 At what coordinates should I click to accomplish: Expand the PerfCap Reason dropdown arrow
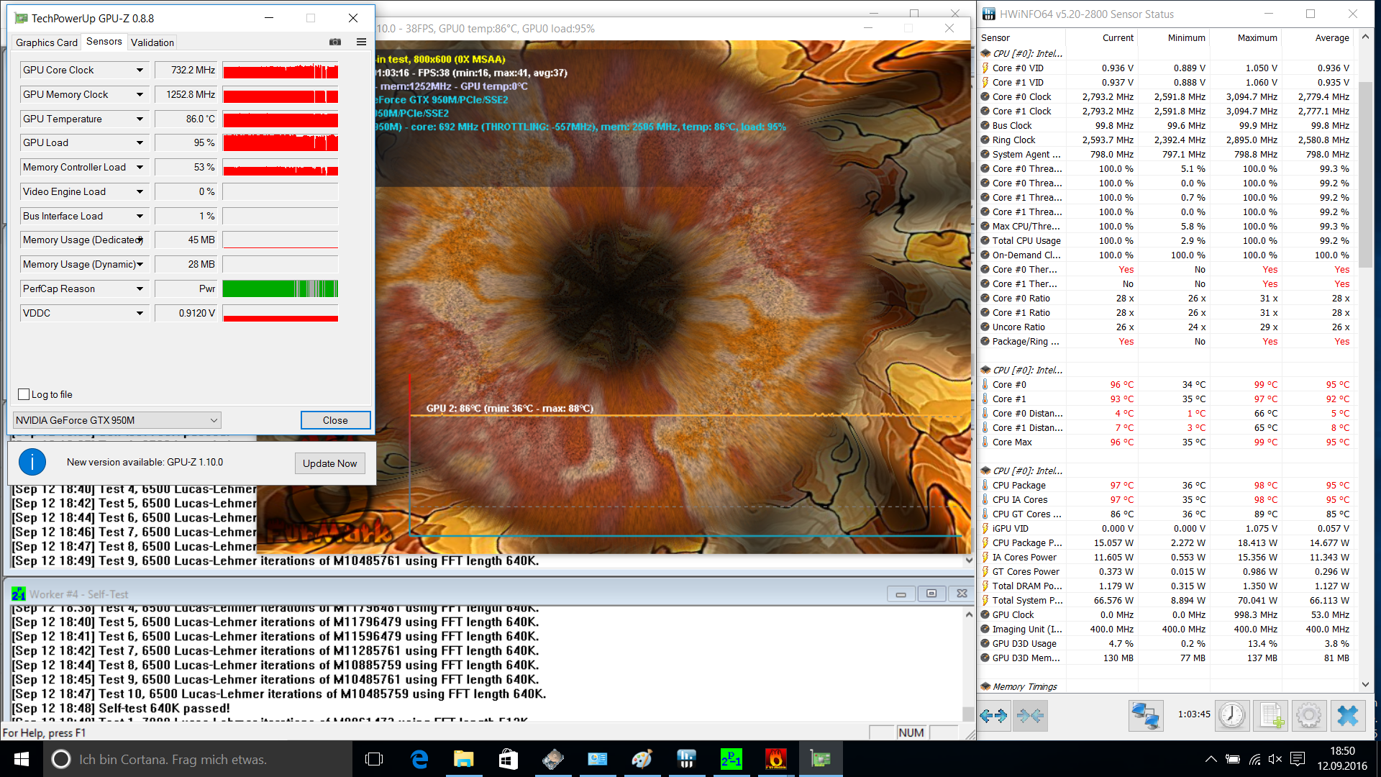click(x=140, y=288)
